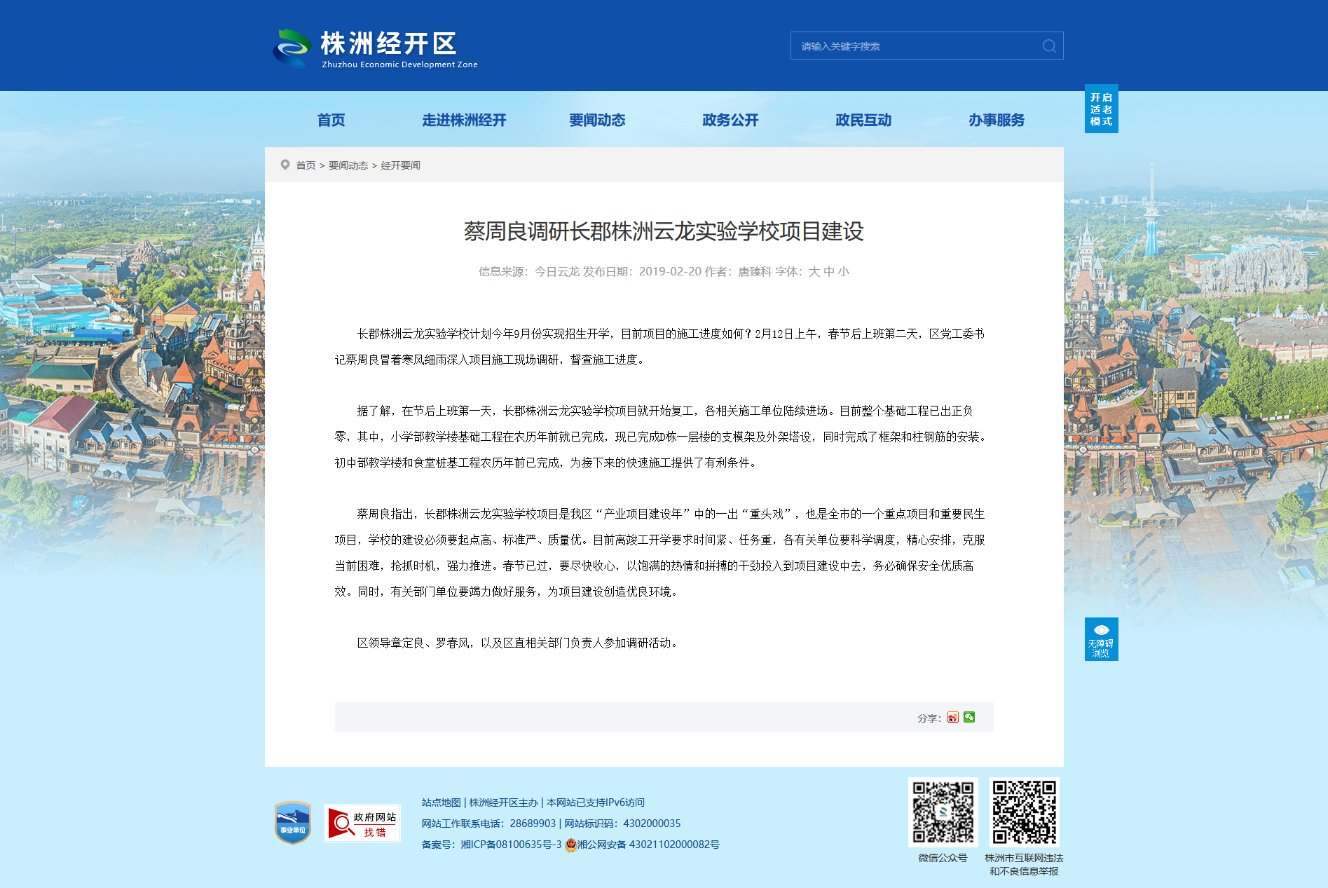This screenshot has width=1328, height=888.
Task: Open the 湘公网安备 43021102000082号 link
Action: point(648,845)
